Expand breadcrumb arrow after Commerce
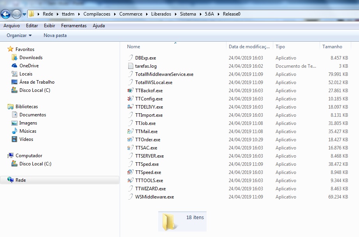Screen dimensions: 359x237 (x=147, y=14)
